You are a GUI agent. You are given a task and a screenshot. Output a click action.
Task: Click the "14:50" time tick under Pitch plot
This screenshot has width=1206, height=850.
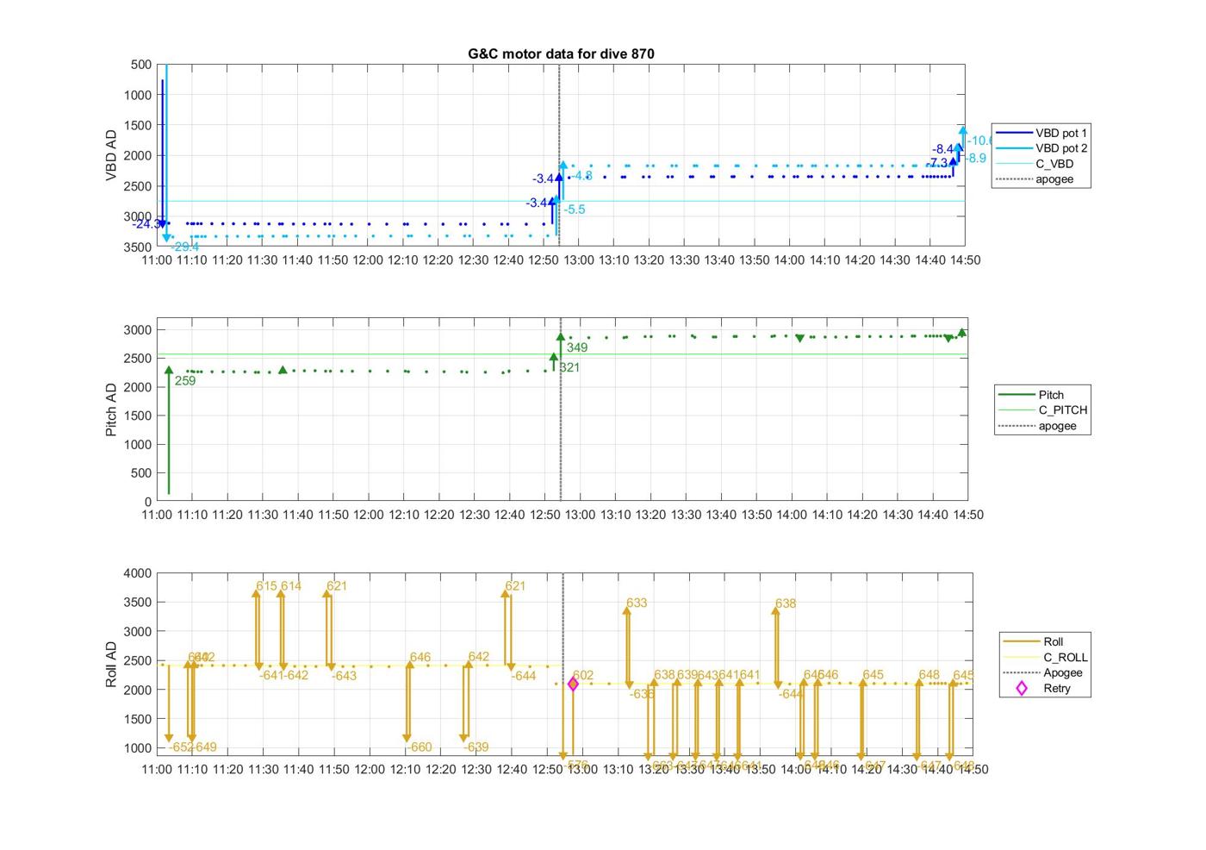[x=968, y=515]
